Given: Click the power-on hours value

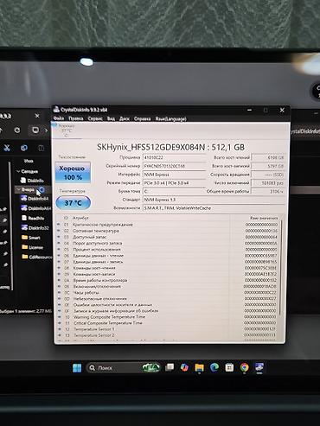Looking at the screenshot, I should point(268,191).
